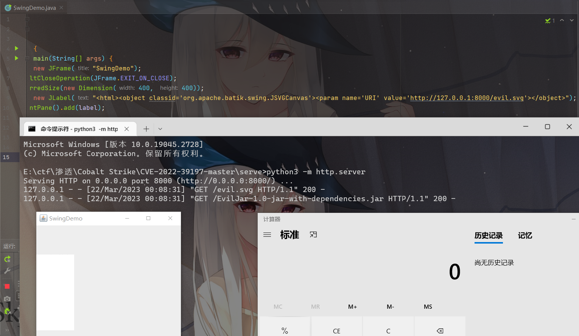Click the Calculator display showing 0
The height and width of the screenshot is (336, 579).
click(x=454, y=272)
